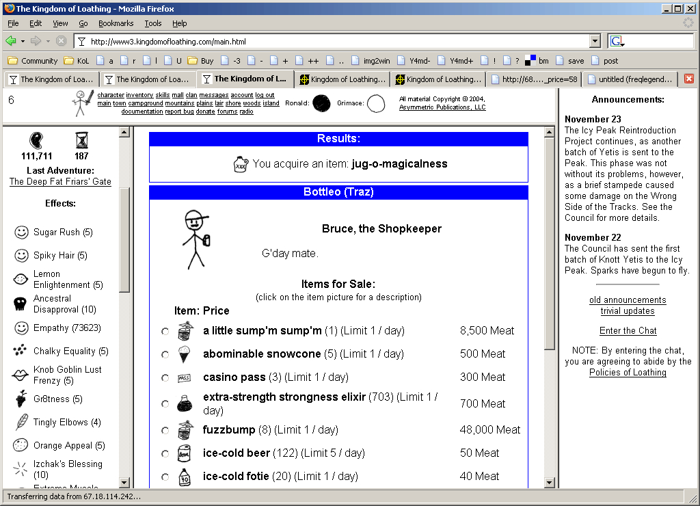
Task: Select the extra-strength strongness elixir radio button
Action: [x=165, y=403]
